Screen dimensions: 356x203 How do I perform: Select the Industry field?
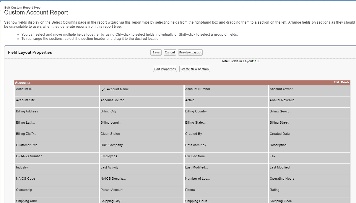click(57, 169)
